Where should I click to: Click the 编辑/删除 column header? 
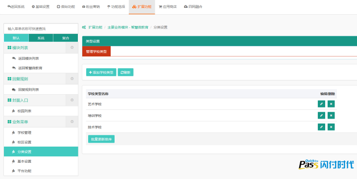coord(328,94)
